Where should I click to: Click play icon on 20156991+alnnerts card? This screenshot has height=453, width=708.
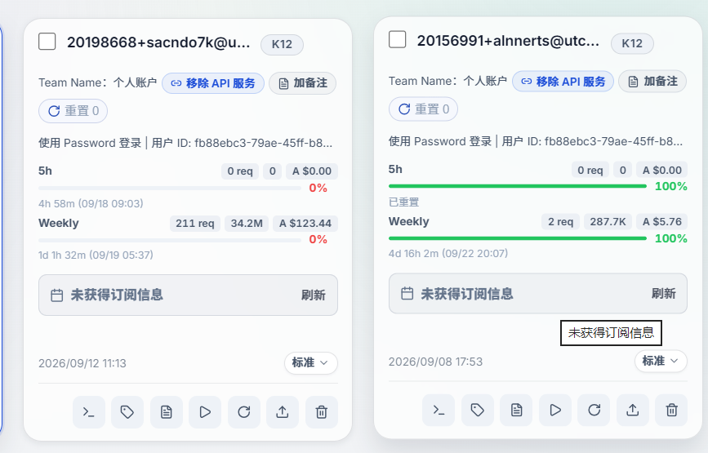click(555, 410)
